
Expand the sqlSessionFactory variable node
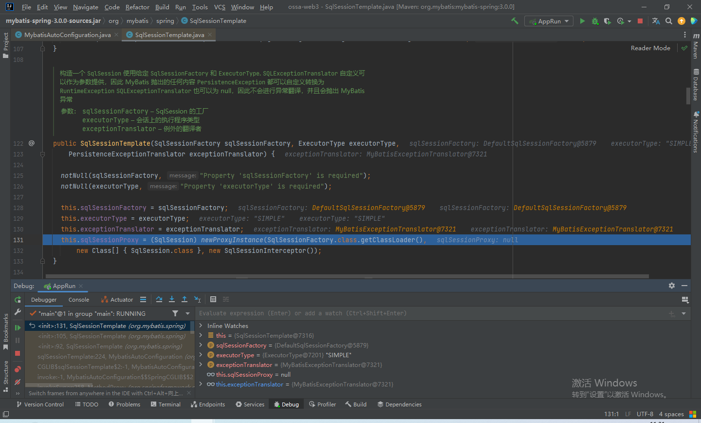tap(201, 345)
